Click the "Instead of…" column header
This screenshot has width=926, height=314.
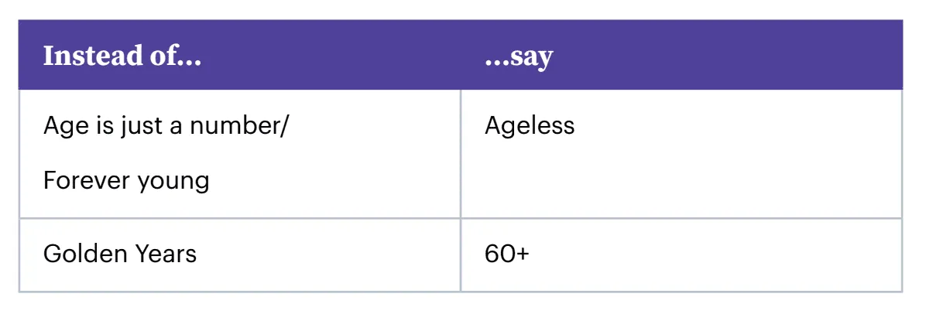click(122, 56)
